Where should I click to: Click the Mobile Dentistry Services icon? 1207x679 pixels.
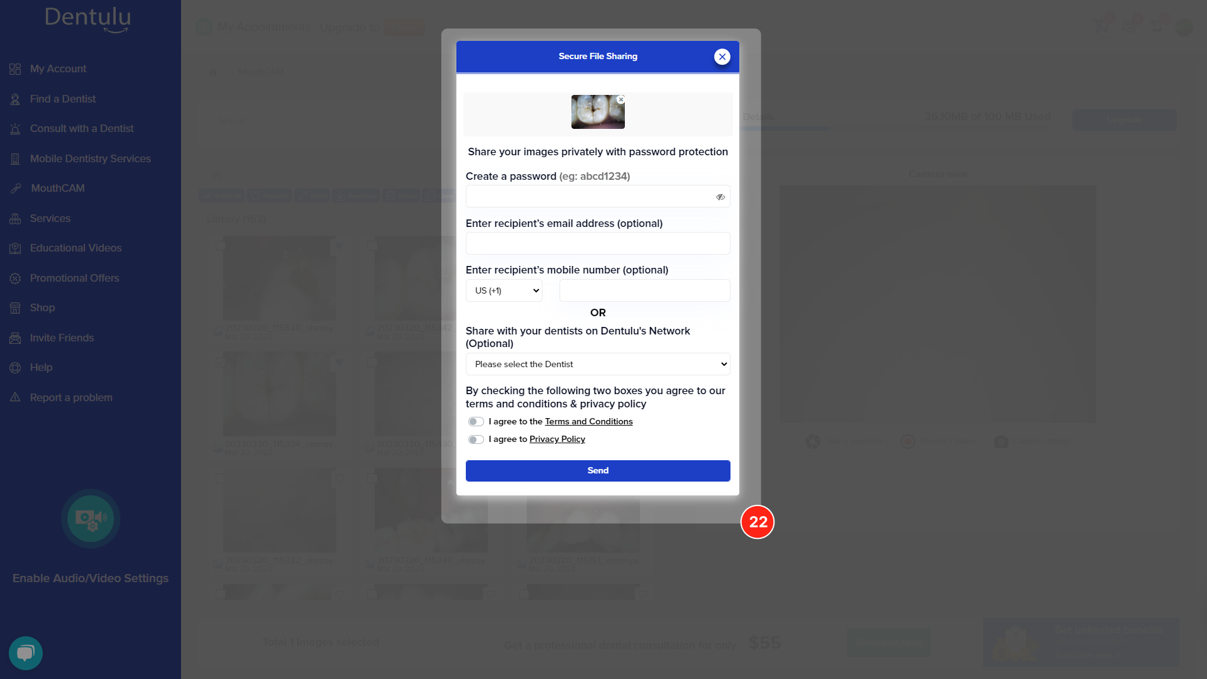pos(15,158)
